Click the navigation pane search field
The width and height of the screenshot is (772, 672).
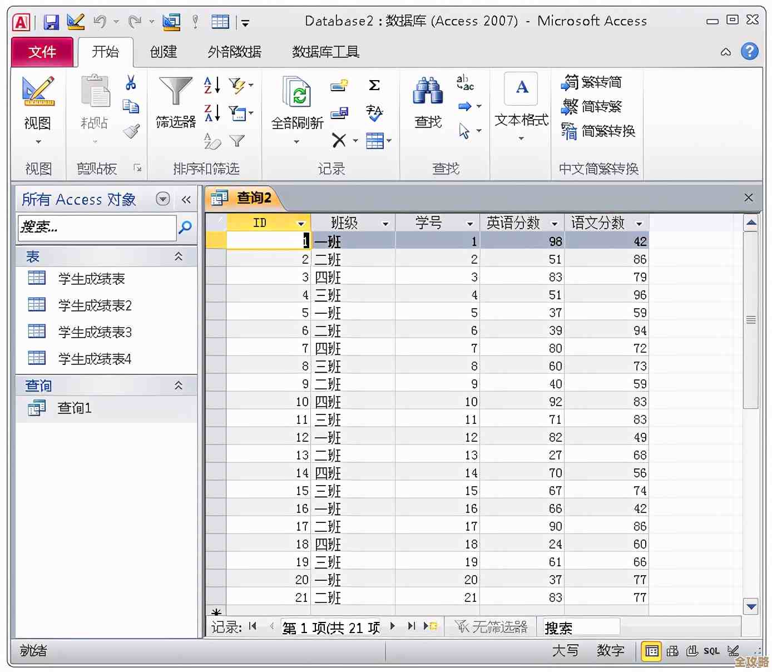pyautogui.click(x=97, y=228)
